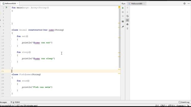This screenshot has width=191, height=107.
Task: Click fold end marker at line 20
Action: coord(11,68)
